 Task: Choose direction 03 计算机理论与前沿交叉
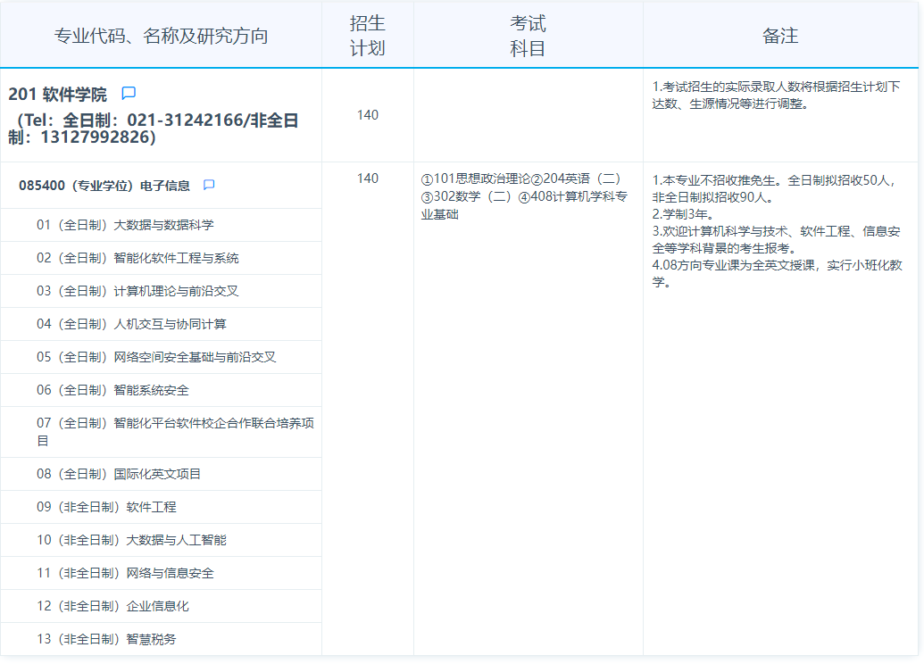(x=137, y=291)
